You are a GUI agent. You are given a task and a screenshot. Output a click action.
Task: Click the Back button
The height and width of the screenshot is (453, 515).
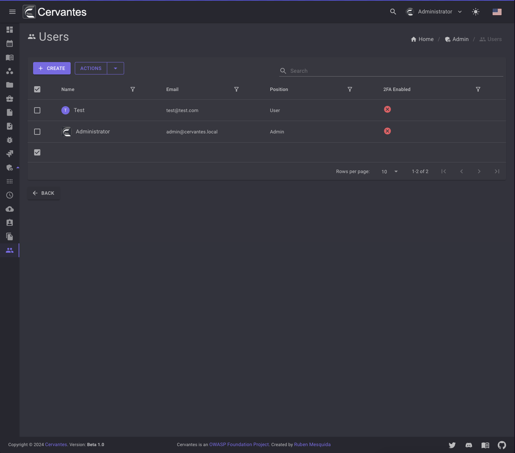click(x=44, y=193)
